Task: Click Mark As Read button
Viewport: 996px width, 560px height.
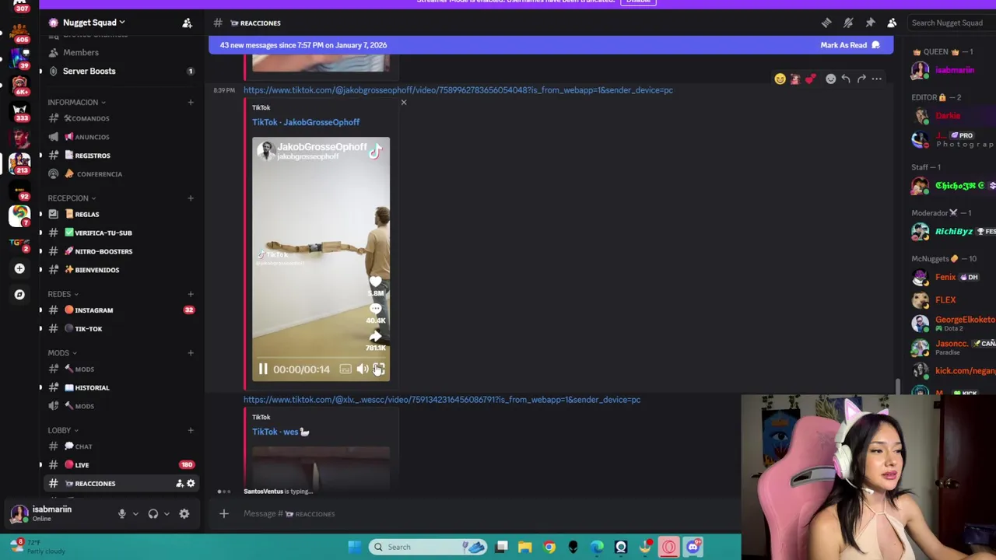Action: [x=850, y=45]
